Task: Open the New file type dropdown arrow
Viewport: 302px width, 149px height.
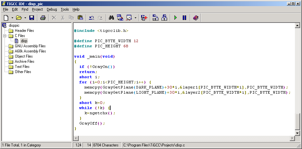Action: [12, 18]
